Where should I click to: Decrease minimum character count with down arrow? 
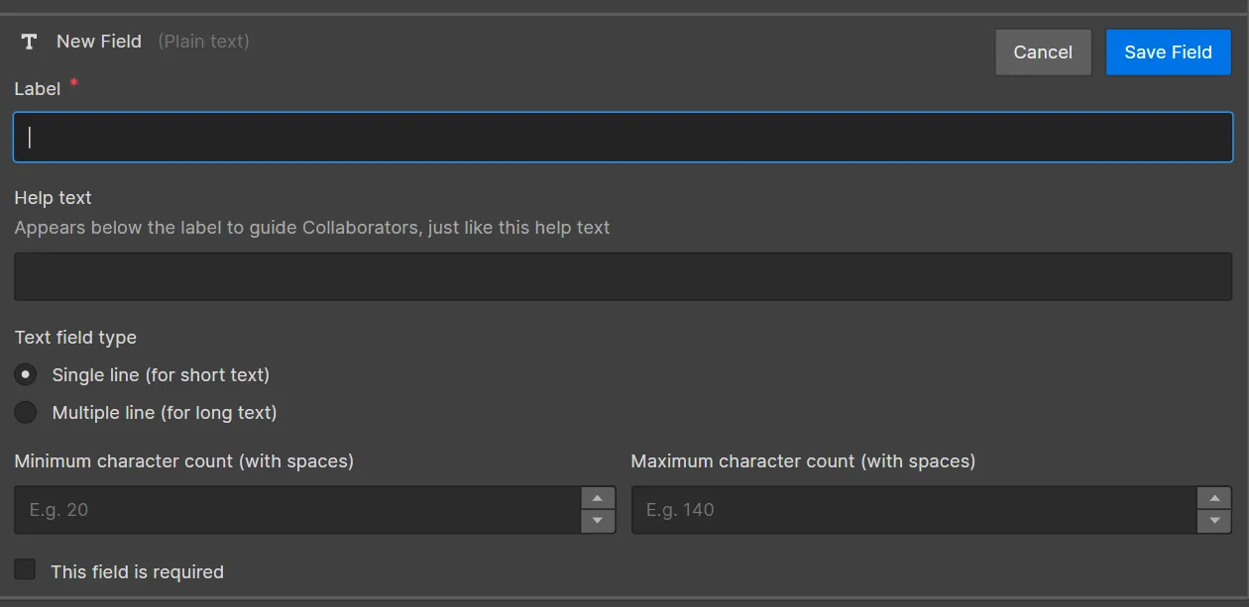(x=597, y=522)
